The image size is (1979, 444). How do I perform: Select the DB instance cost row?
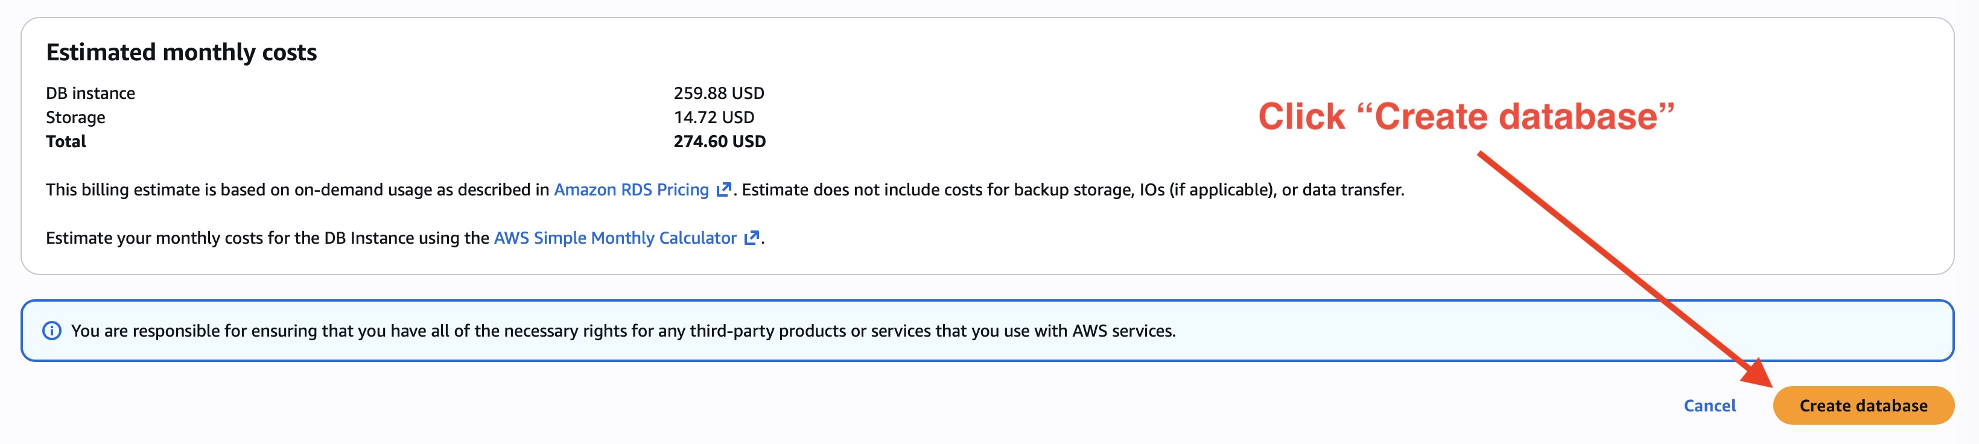coord(91,92)
